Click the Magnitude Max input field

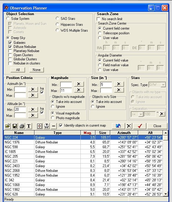click(66, 90)
